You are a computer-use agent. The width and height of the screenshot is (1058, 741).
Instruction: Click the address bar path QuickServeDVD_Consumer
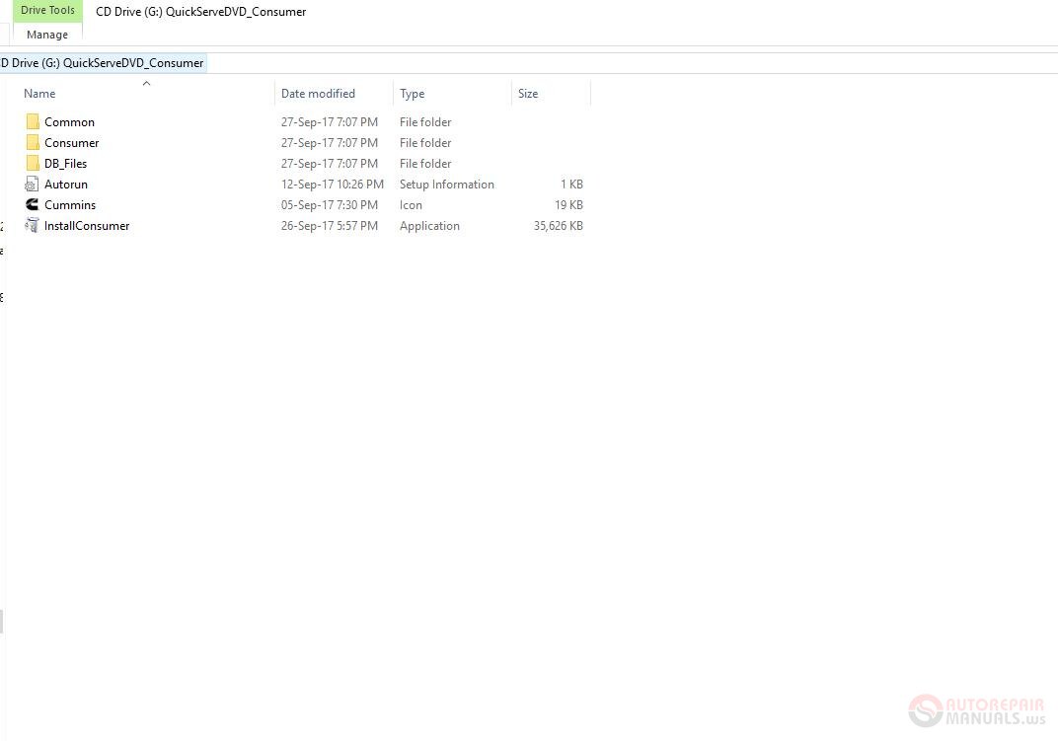[x=133, y=63]
